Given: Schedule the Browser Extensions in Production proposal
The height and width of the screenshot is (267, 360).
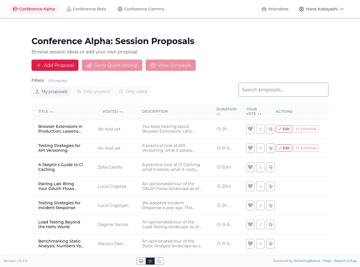Looking at the screenshot, I should click(x=306, y=129).
